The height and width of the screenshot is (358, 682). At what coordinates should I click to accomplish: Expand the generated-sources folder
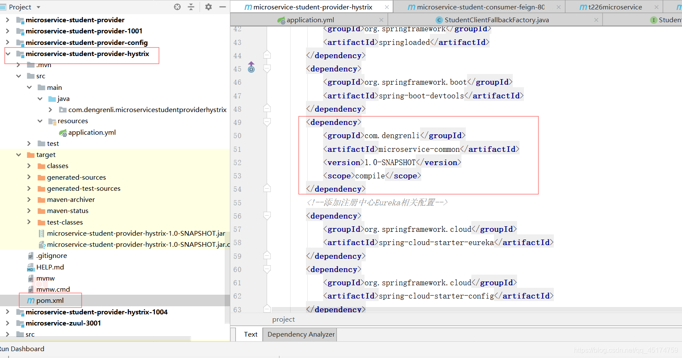(29, 177)
